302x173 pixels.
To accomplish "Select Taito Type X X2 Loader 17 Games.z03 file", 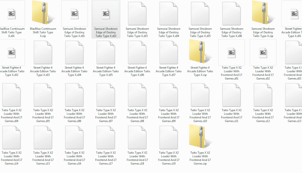I will click(x=294, y=52).
